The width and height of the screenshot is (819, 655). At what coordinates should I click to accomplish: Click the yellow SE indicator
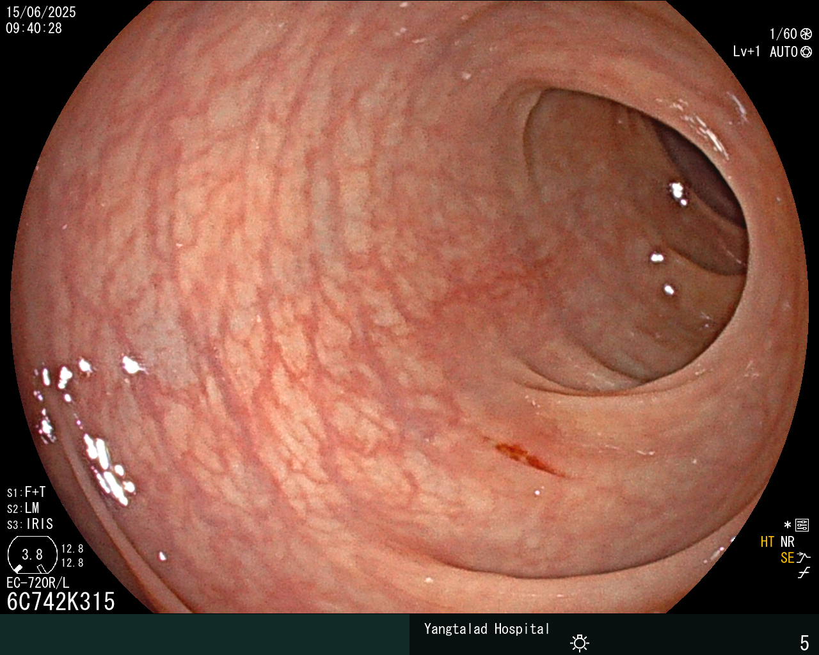click(788, 558)
